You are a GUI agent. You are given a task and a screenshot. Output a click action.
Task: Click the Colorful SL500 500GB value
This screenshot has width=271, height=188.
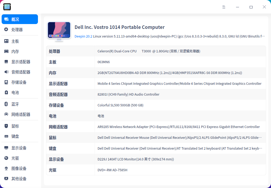coord(121,105)
